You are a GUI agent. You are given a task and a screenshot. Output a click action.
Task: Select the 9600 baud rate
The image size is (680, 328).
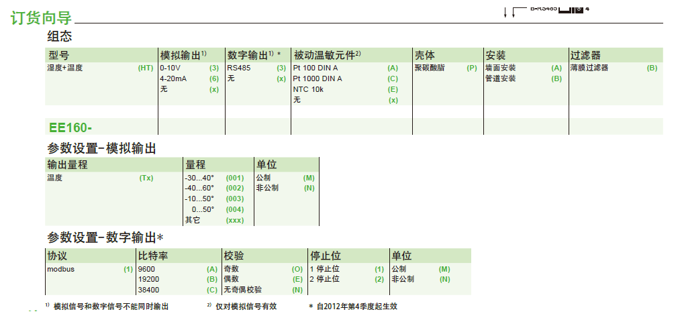pyautogui.click(x=146, y=269)
